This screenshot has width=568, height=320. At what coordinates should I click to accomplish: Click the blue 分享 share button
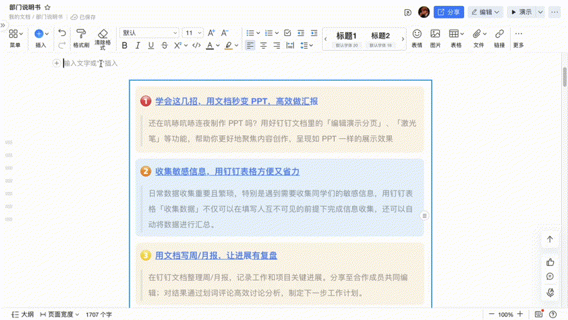pos(448,12)
